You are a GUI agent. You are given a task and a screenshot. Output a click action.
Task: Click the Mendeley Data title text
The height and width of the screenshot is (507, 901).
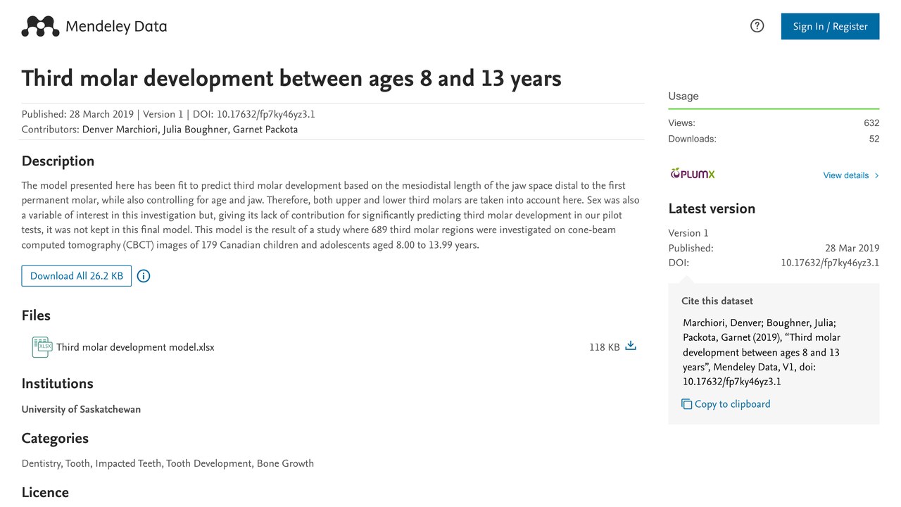tap(116, 27)
